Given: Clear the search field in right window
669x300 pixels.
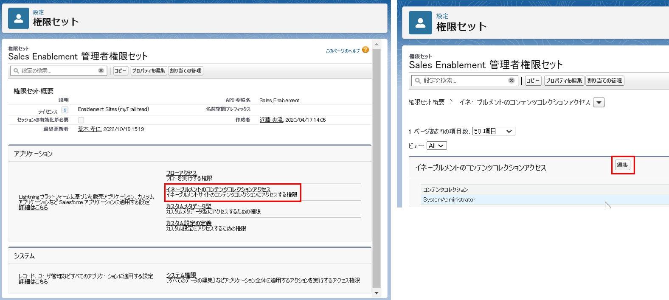Looking at the screenshot, I should point(512,80).
